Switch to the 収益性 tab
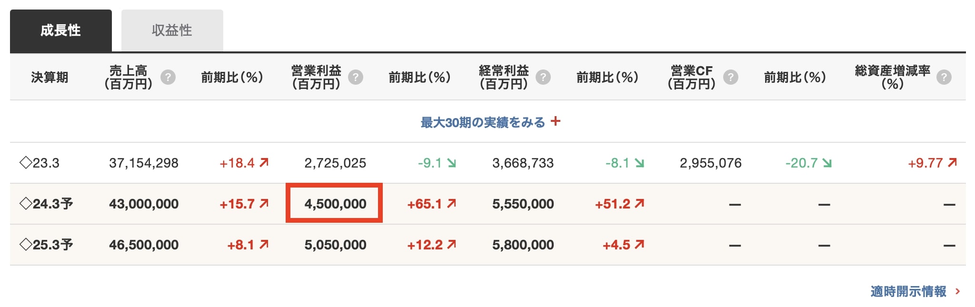This screenshot has width=975, height=307. tap(172, 30)
